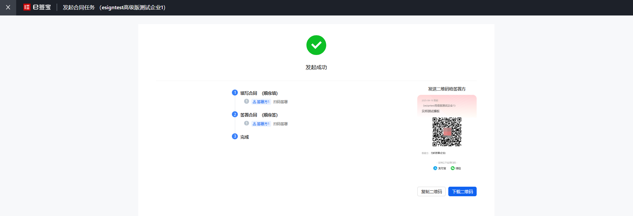633x216 pixels.
Task: Copy the QR code via 复制二维码
Action: pyautogui.click(x=431, y=192)
